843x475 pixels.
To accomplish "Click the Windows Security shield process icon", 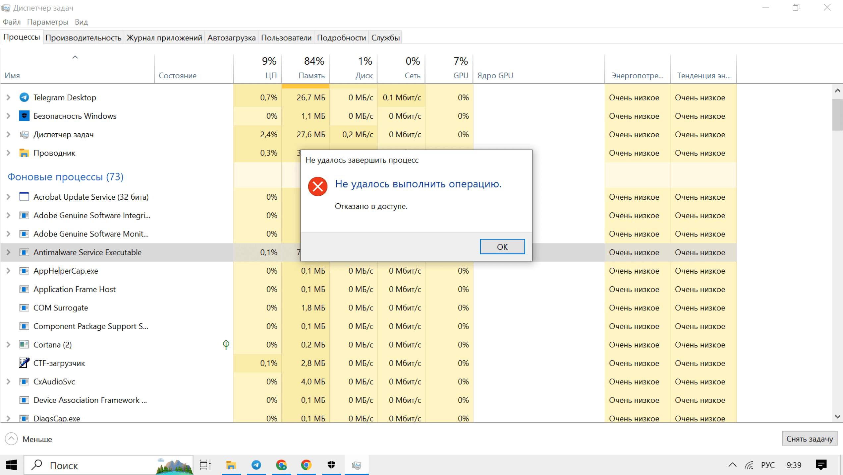I will tap(24, 116).
